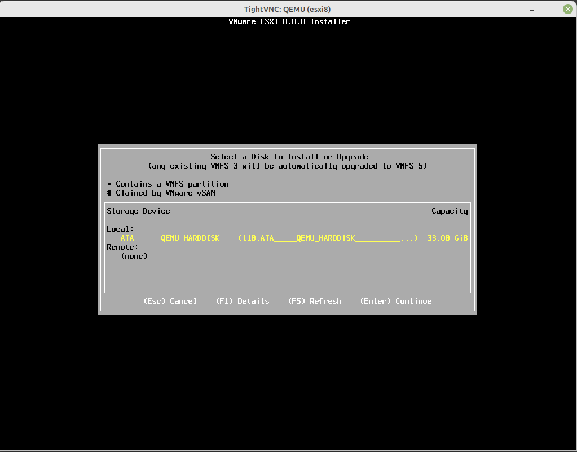Maximize the TightVNC window
Image resolution: width=577 pixels, height=452 pixels.
(550, 9)
